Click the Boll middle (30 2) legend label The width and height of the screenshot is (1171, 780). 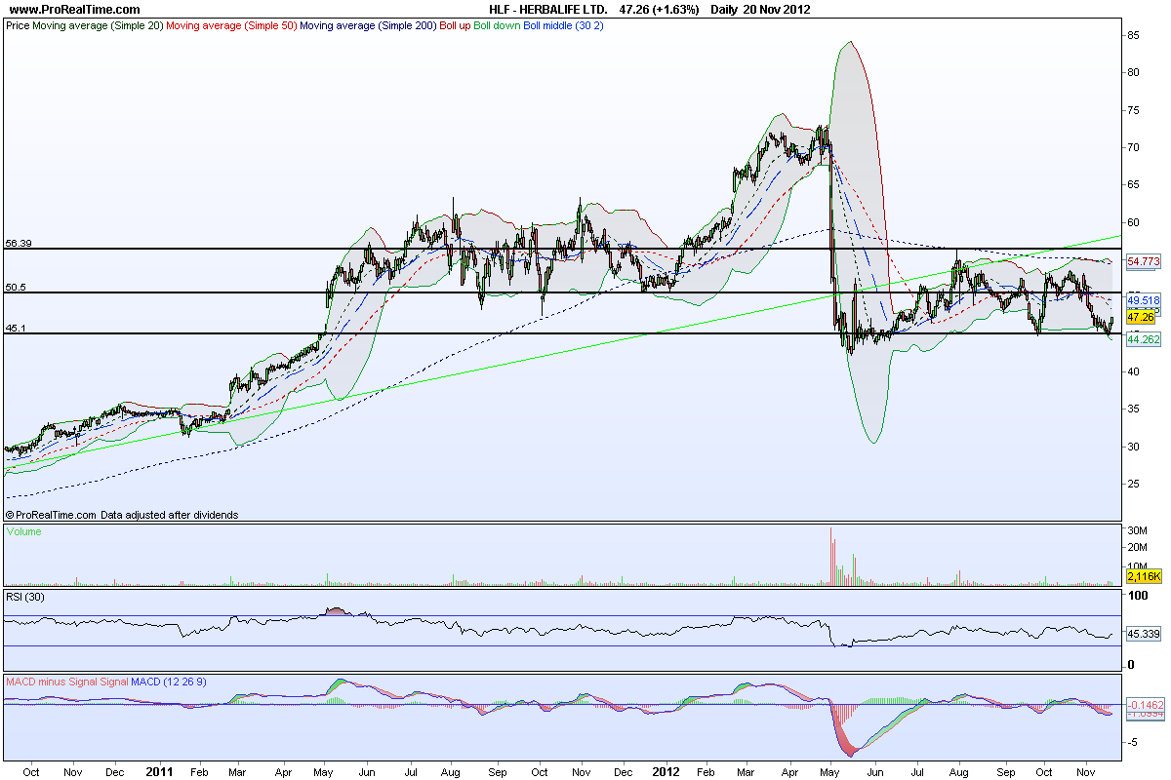click(x=563, y=26)
